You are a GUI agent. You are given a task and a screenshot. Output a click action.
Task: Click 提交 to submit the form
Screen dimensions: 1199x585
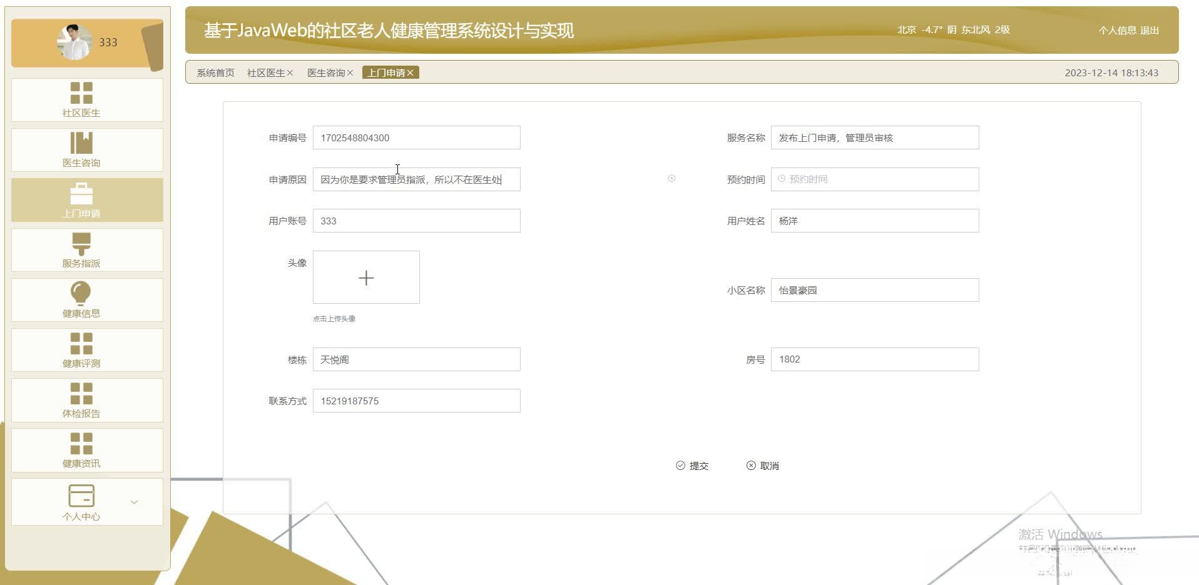click(693, 466)
